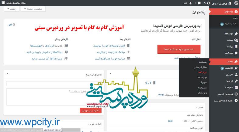Open the تازه new content menu
This screenshot has width=239, height=132.
[188, 3]
